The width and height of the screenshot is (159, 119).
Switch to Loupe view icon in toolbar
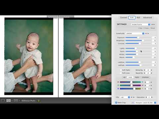[3, 100]
